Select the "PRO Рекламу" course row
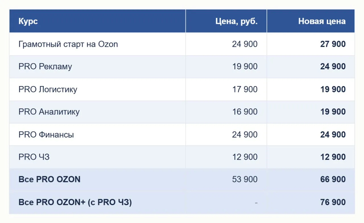 click(182, 66)
